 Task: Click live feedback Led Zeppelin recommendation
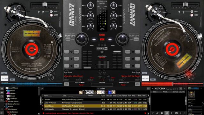coord(69,113)
